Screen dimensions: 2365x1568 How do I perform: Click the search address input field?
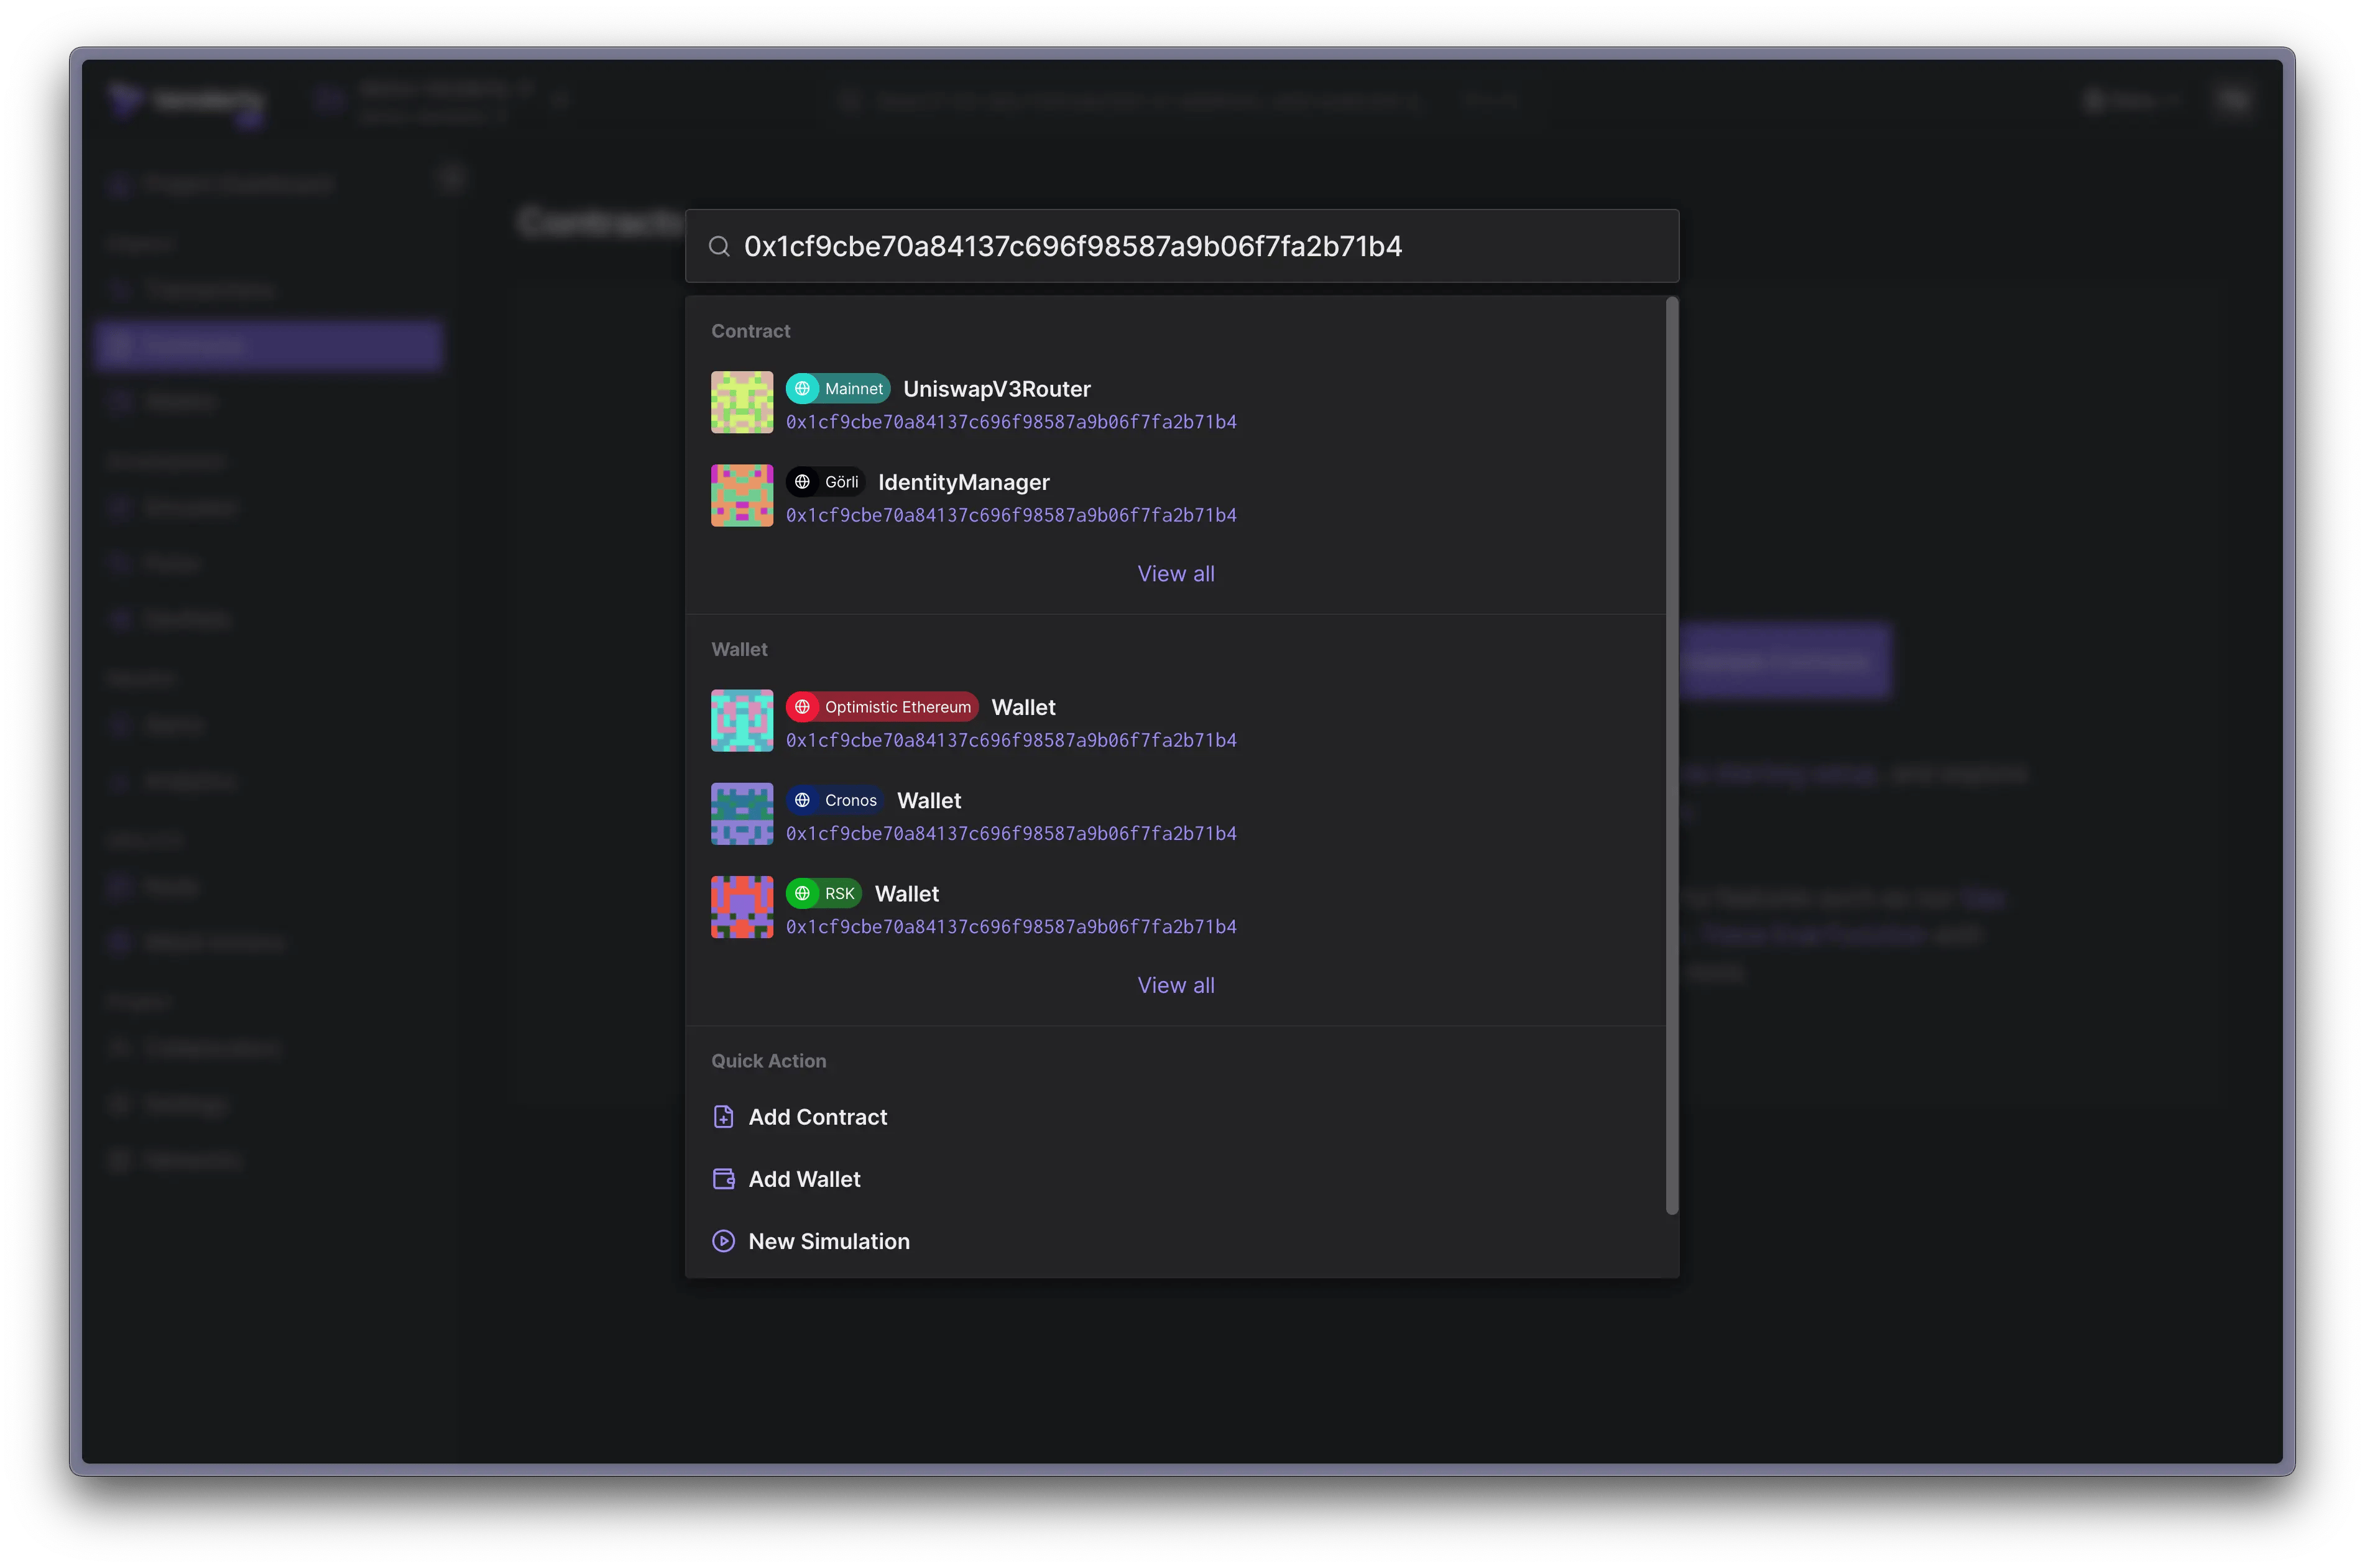[x=1181, y=246]
